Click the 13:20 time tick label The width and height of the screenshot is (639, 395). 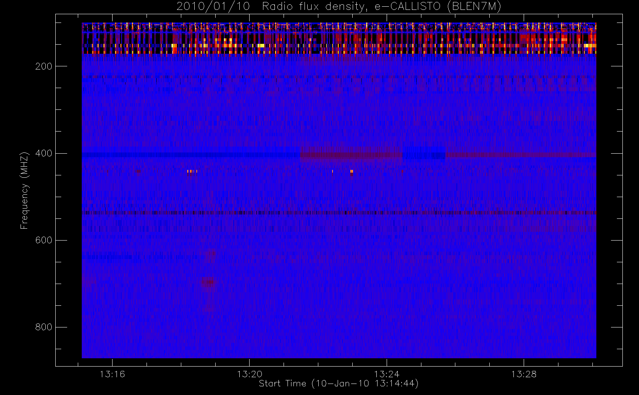(x=250, y=374)
